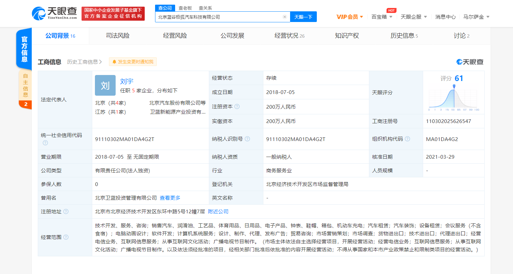Click the 纳税人资质 value 一般纳税人

(279, 157)
